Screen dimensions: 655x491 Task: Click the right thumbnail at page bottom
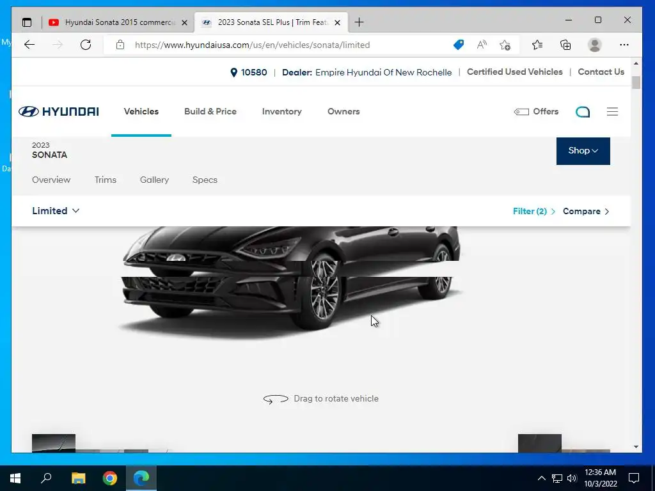(x=540, y=443)
